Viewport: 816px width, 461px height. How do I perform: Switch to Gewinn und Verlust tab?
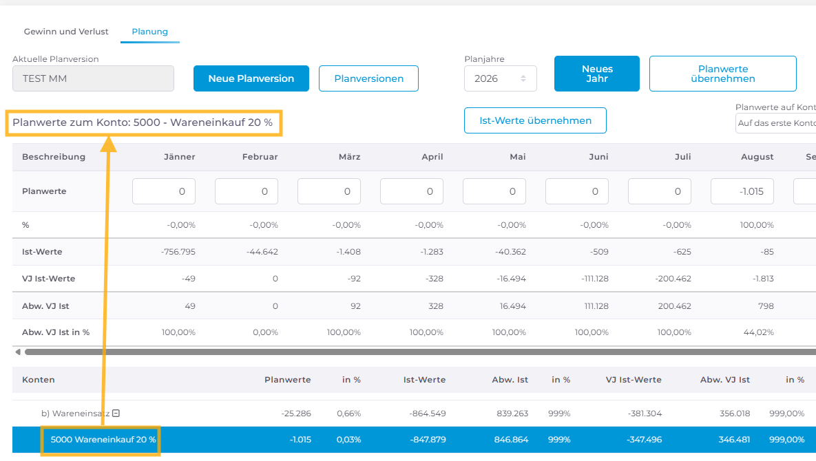[x=66, y=32]
